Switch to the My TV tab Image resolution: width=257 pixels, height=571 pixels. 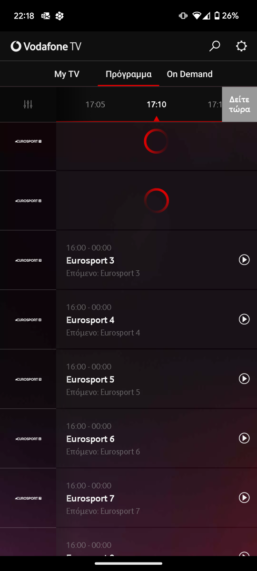coord(67,74)
